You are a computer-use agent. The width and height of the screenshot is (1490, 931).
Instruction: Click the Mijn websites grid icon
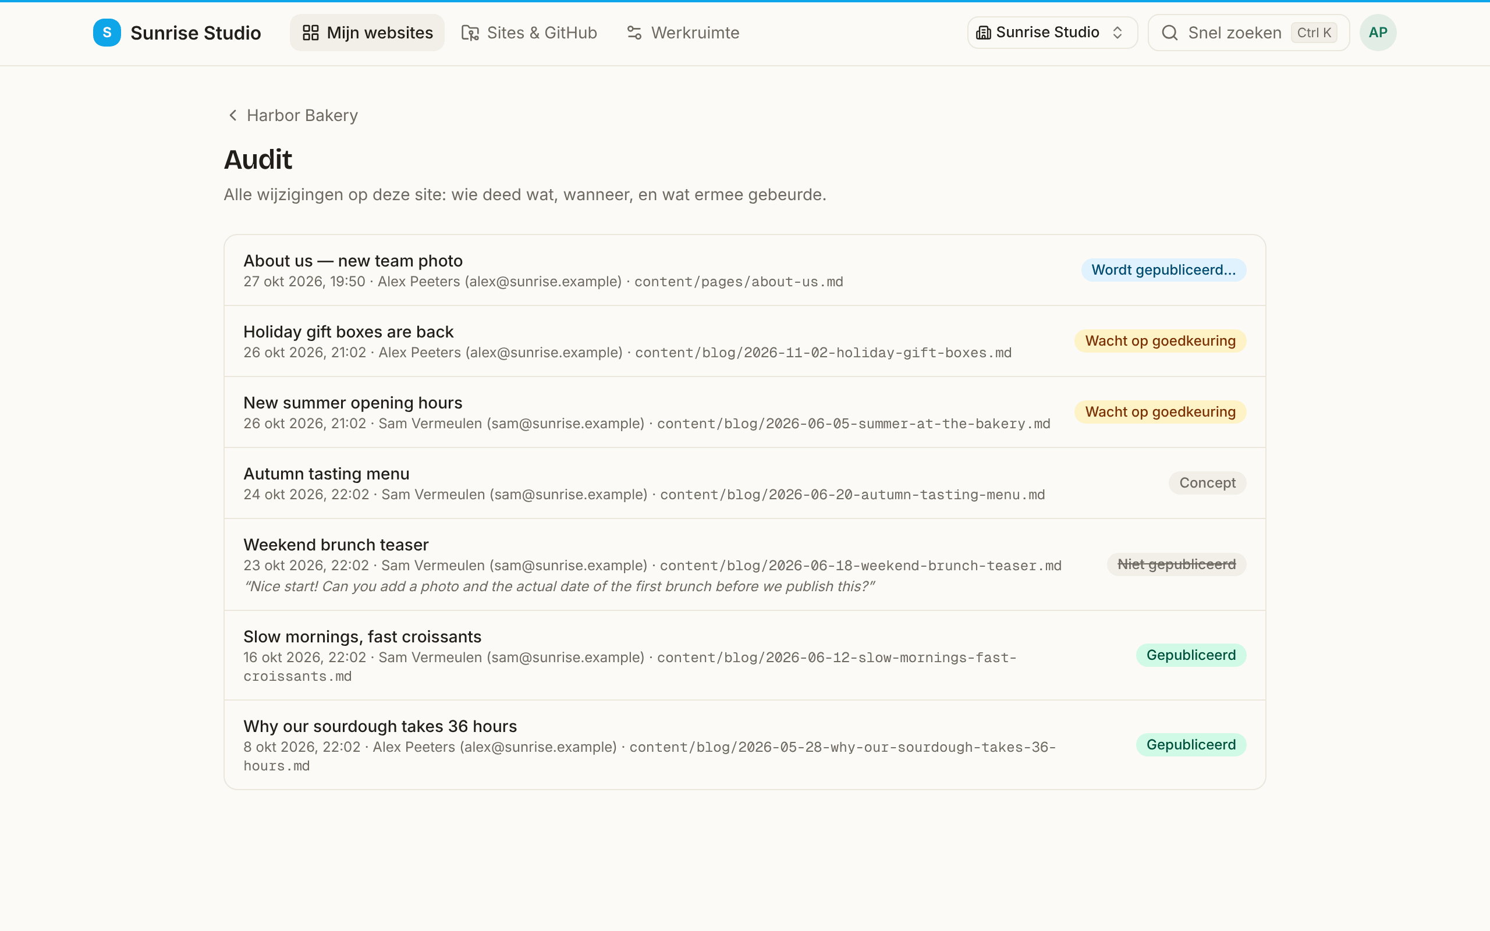310,33
